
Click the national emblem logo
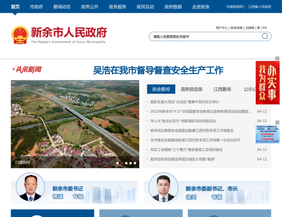point(20,34)
